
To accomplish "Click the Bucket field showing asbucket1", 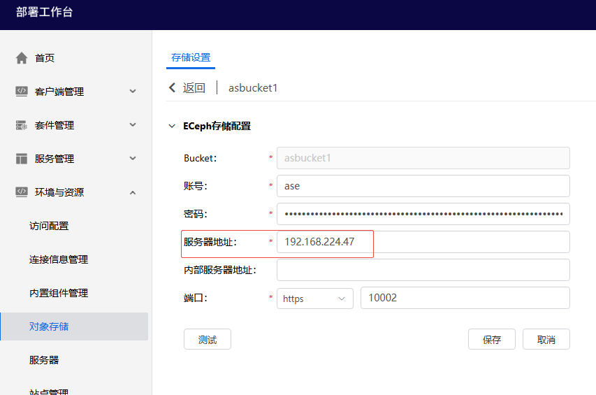I will (423, 158).
